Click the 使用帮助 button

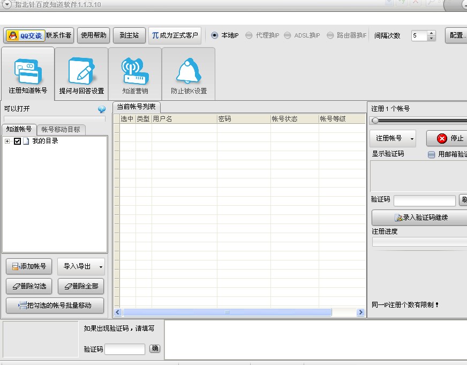click(x=94, y=36)
